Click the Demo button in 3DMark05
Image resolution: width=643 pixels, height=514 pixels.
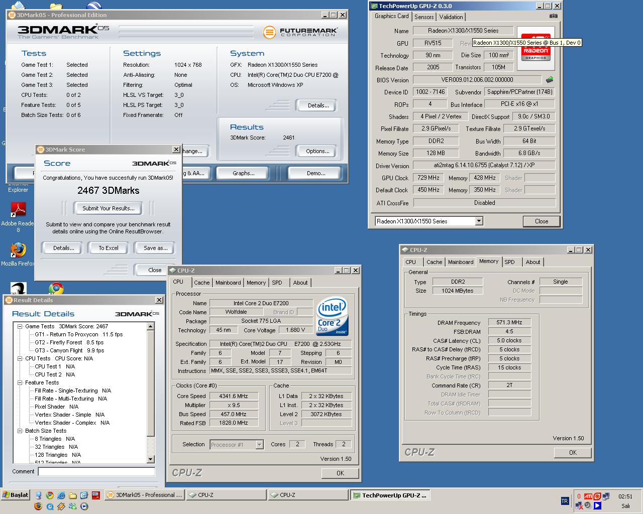pyautogui.click(x=316, y=173)
